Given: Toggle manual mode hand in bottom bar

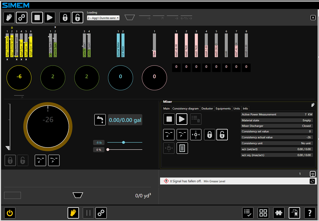Looking at the screenshot, I should click(x=73, y=213).
